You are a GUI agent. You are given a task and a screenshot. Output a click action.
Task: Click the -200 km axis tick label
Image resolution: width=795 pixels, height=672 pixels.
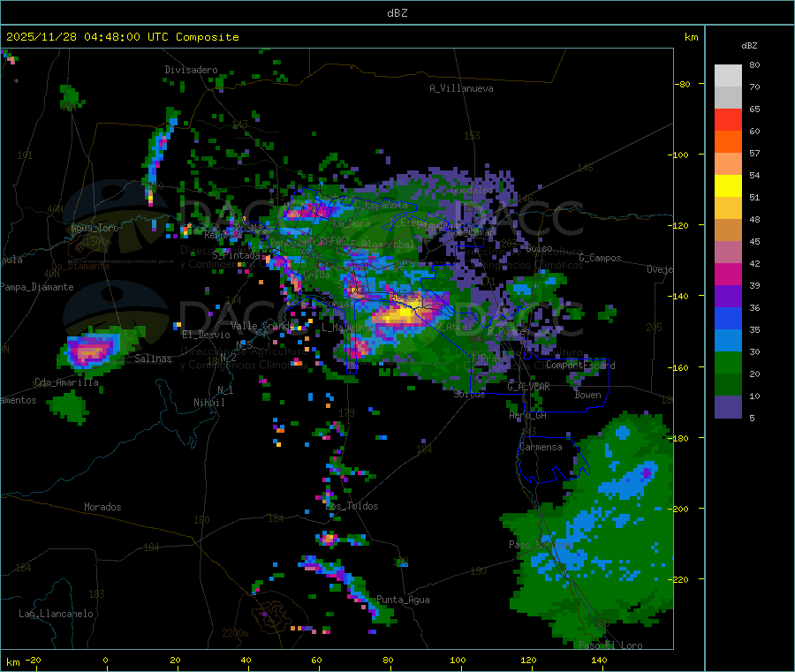(x=679, y=509)
